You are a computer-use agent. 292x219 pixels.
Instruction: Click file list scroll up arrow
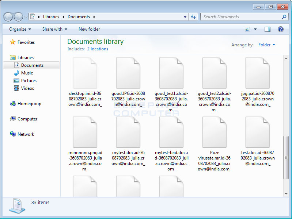click(286, 58)
